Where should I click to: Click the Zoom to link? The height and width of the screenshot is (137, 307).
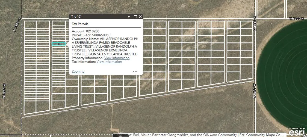[x=78, y=71]
